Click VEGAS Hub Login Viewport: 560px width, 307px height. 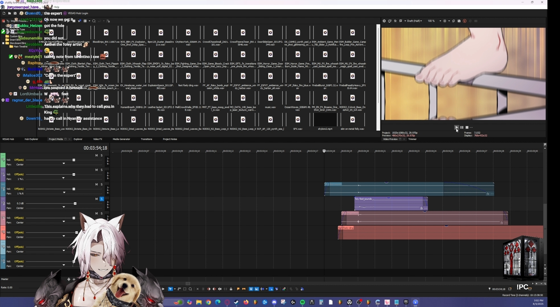coord(78,13)
